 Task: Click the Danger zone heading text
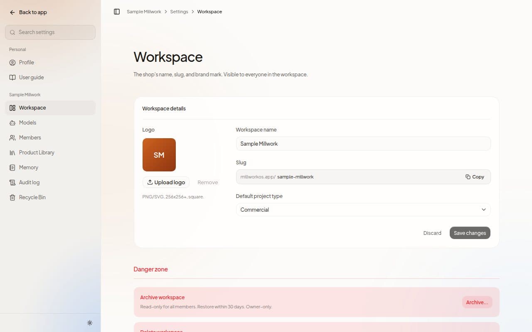(150, 269)
